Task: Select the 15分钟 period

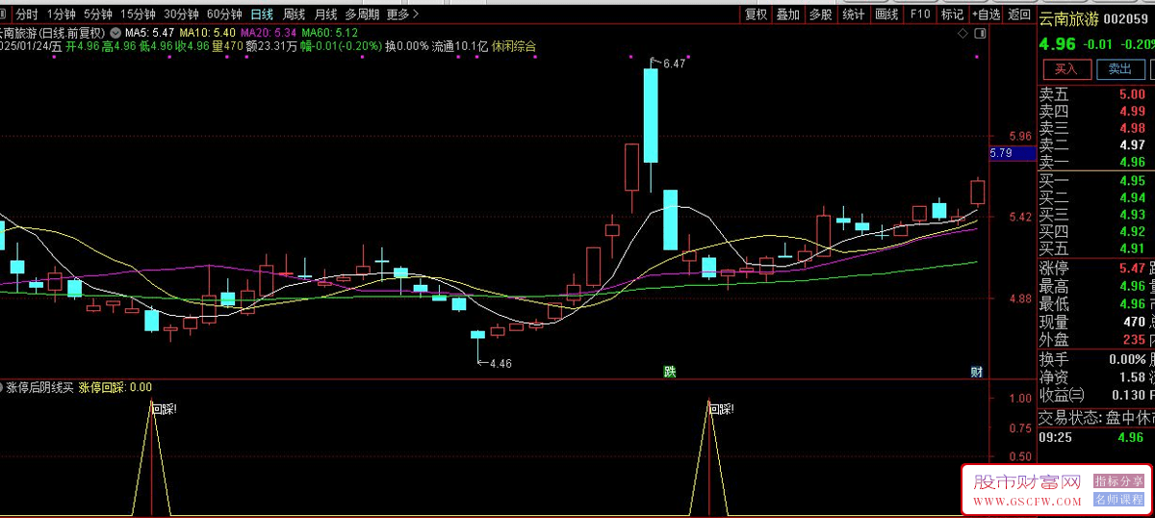Action: coord(138,14)
